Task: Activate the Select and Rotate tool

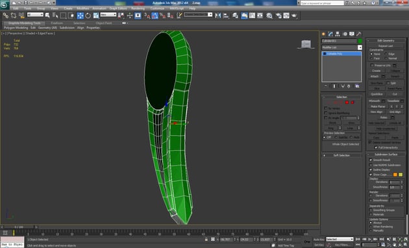Action: (88, 16)
